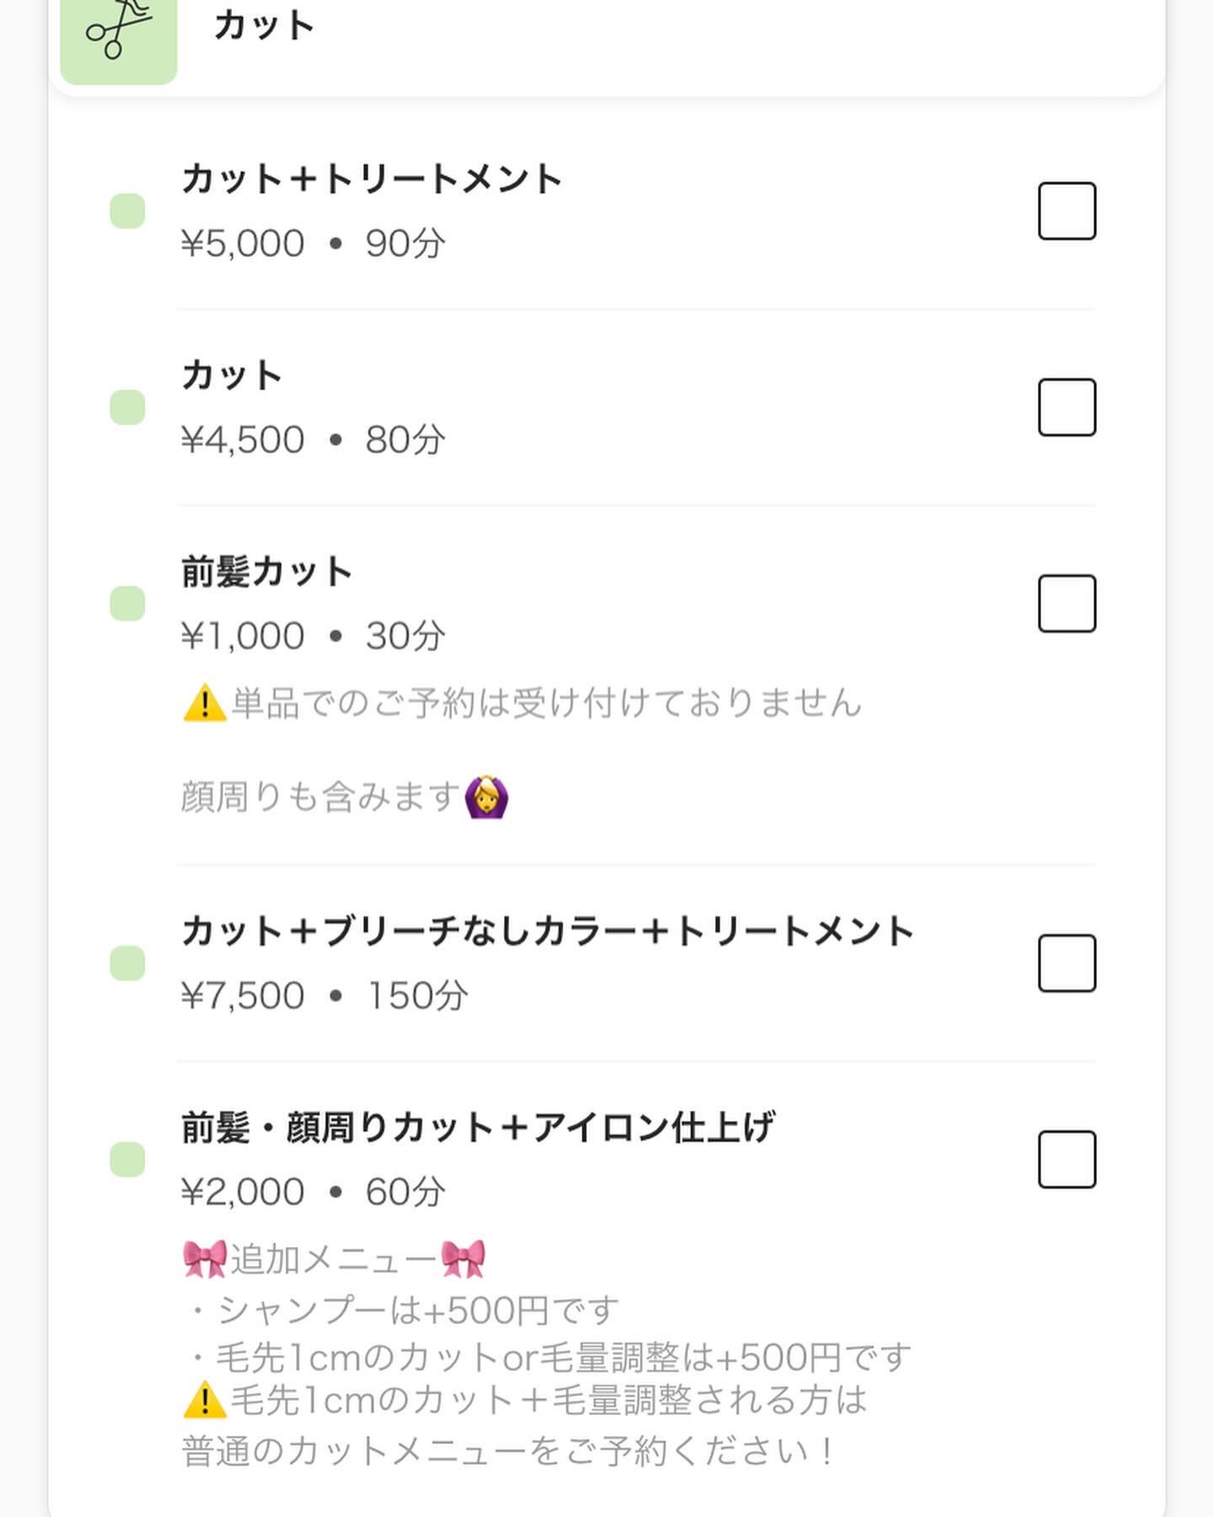1214x1517 pixels.
Task: Click the カット+ブリーチなしカラー+トリートメント title
Action: pyautogui.click(x=548, y=931)
